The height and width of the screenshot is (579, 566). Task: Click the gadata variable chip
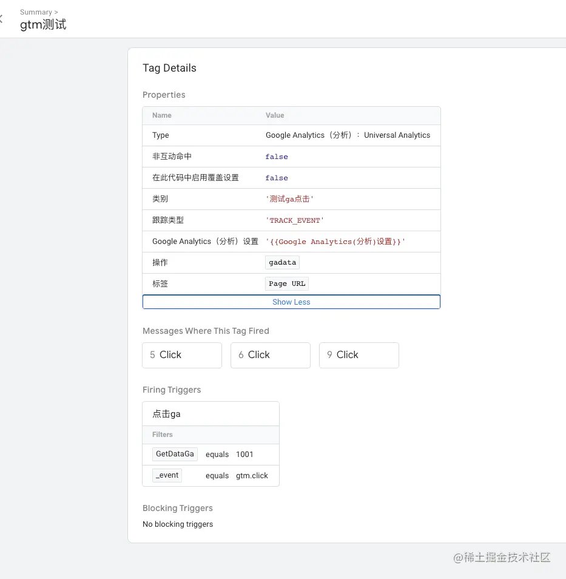point(283,263)
